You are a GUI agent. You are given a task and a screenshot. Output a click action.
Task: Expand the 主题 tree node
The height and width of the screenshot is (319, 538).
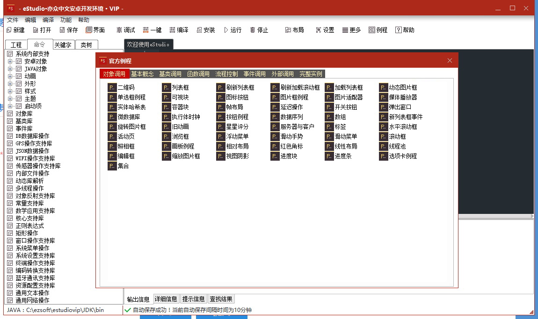tap(10, 99)
